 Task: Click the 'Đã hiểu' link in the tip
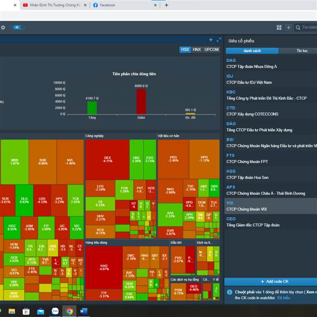[283, 298]
